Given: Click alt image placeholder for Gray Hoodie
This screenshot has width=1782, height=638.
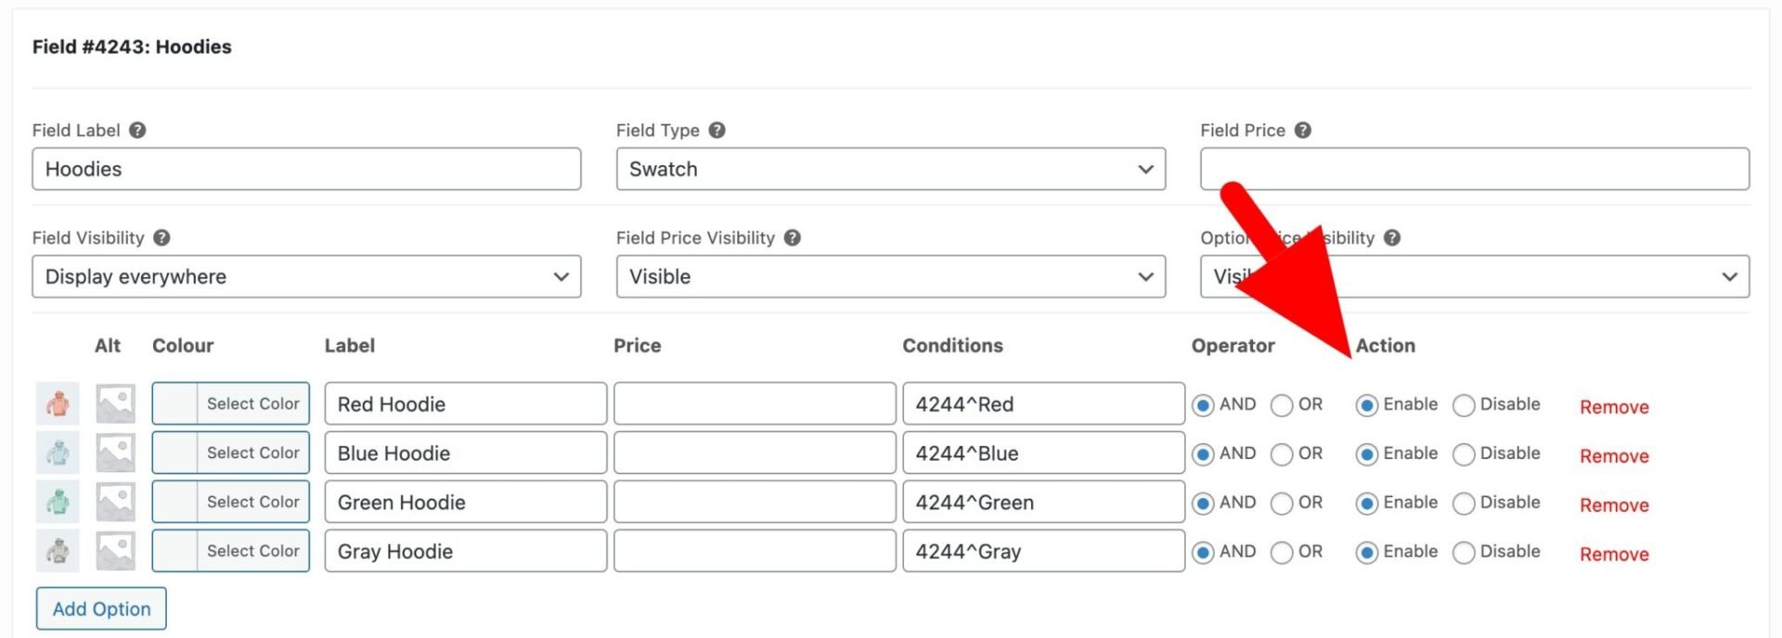Looking at the screenshot, I should point(116,551).
